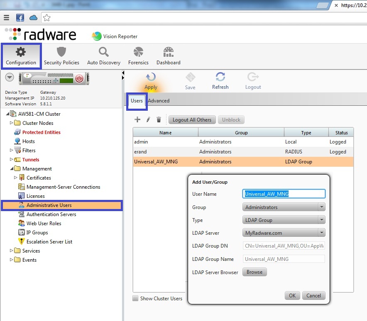This screenshot has height=321, width=367.
Task: Delete selected user with the trash icon
Action: tap(159, 119)
